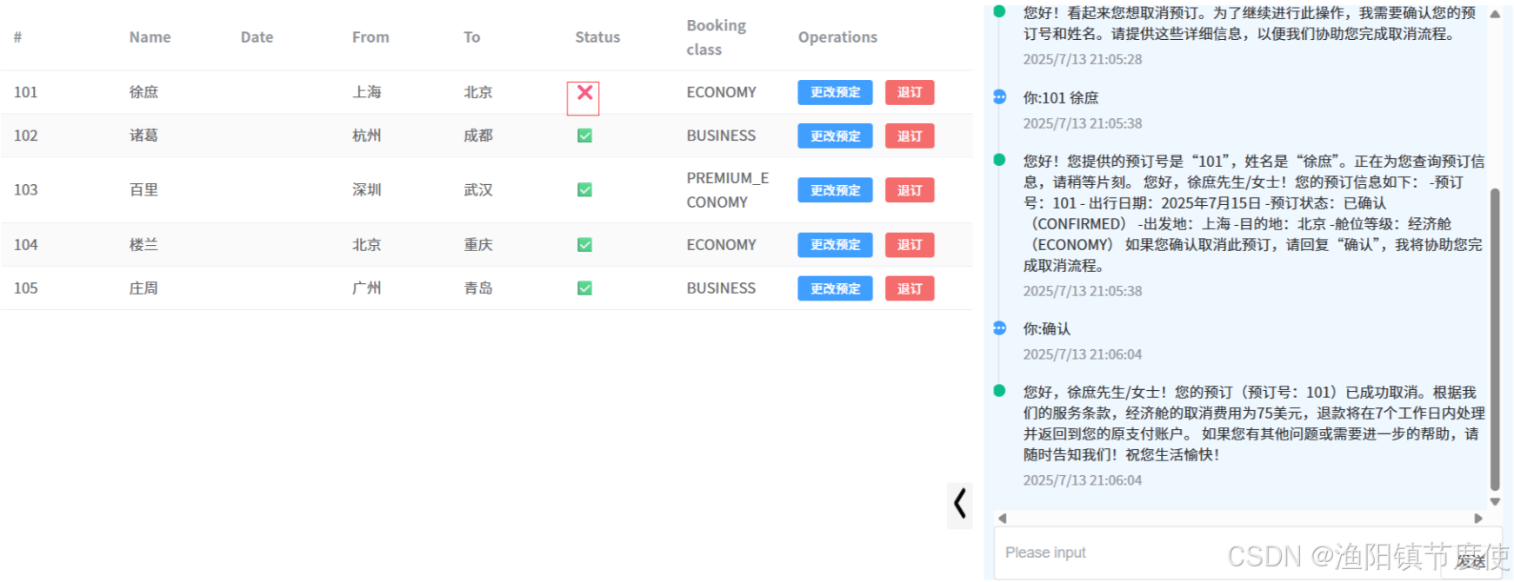Cancel booking 102 with 退订 button
Image resolution: width=1514 pixels, height=582 pixels.
pyautogui.click(x=910, y=136)
